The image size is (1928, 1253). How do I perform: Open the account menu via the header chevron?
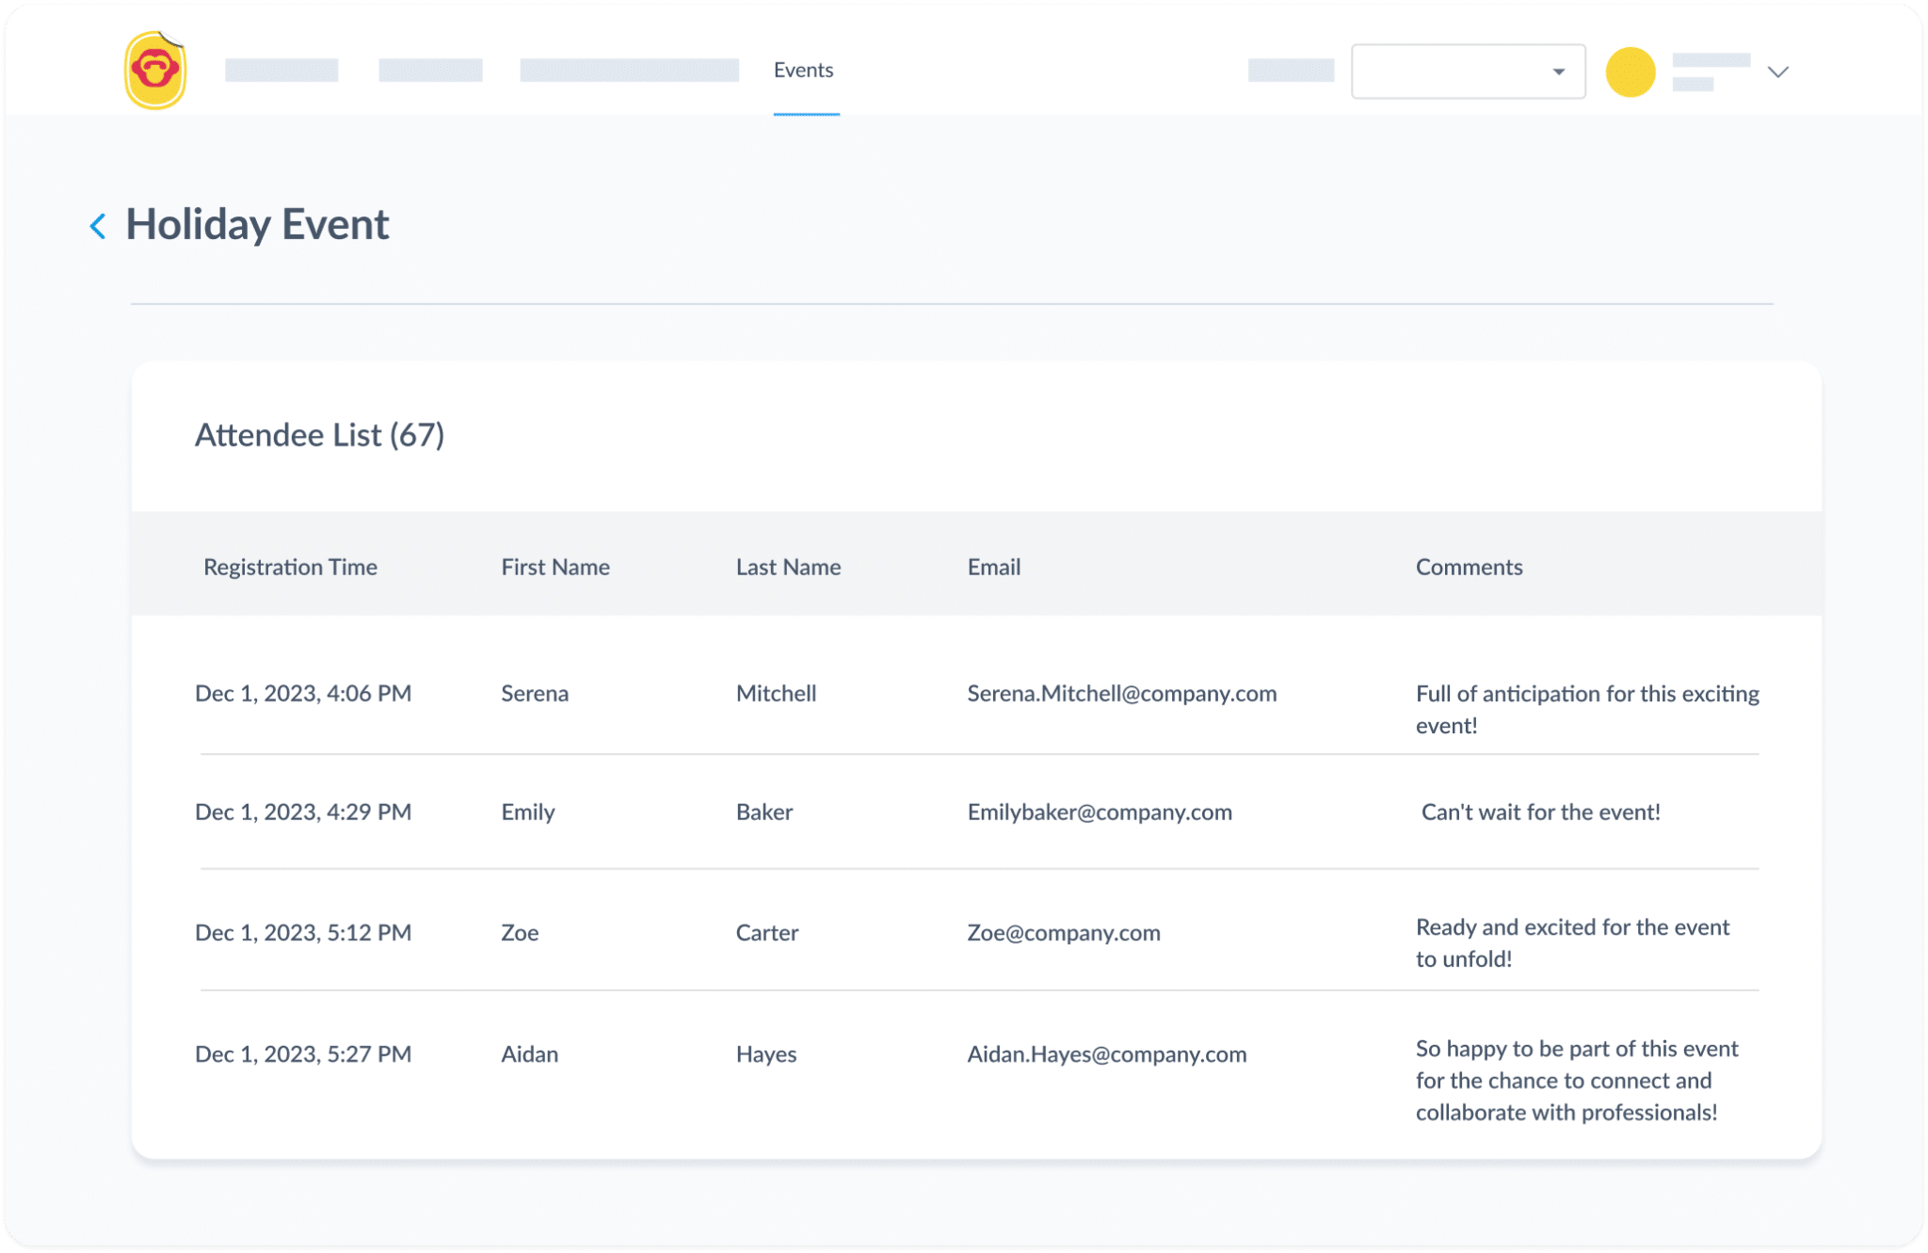[x=1777, y=72]
